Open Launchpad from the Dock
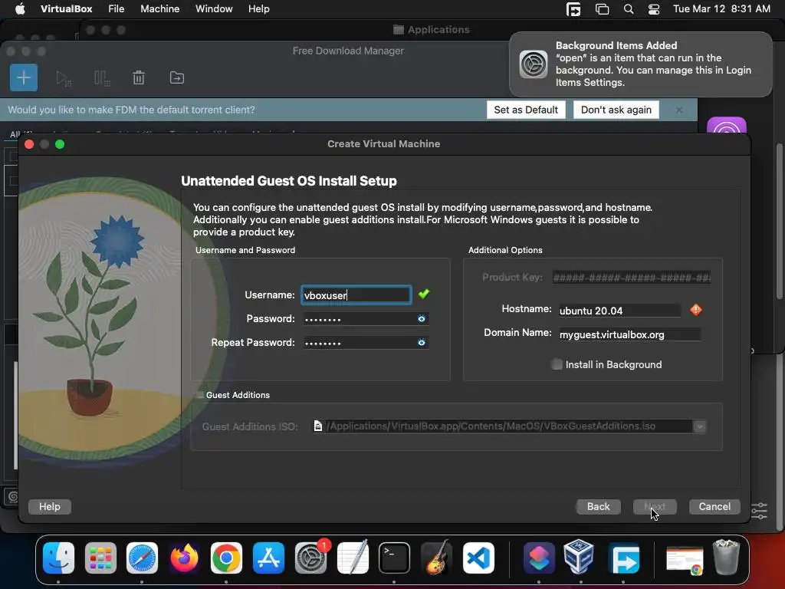785x589 pixels. [100, 558]
